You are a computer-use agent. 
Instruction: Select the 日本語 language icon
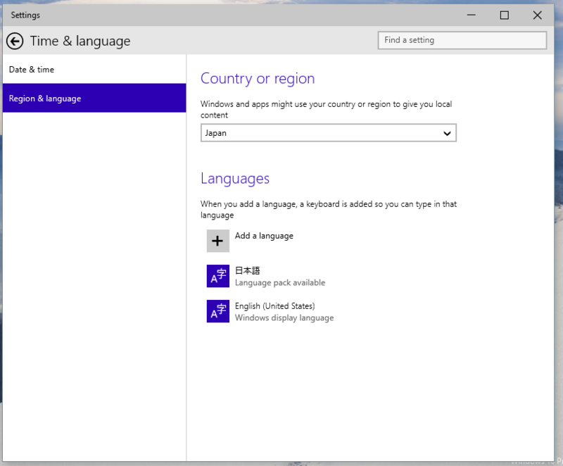(x=217, y=276)
